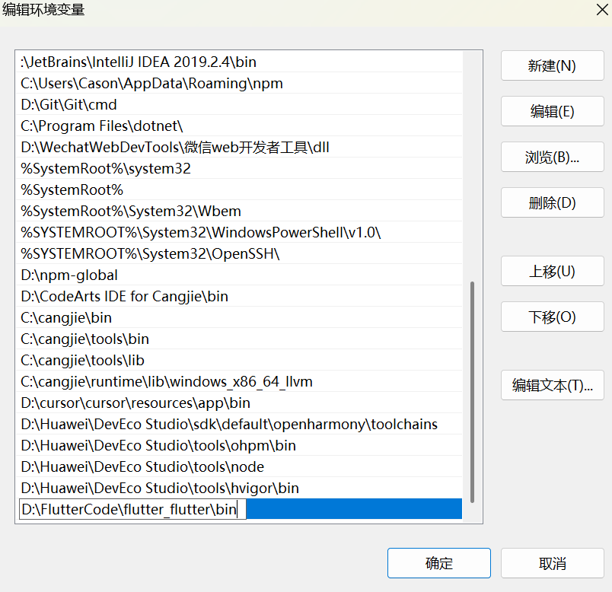612x592 pixels.
Task: Select DevEco Studio\tools\ohpm\bin entry
Action: pos(239,445)
